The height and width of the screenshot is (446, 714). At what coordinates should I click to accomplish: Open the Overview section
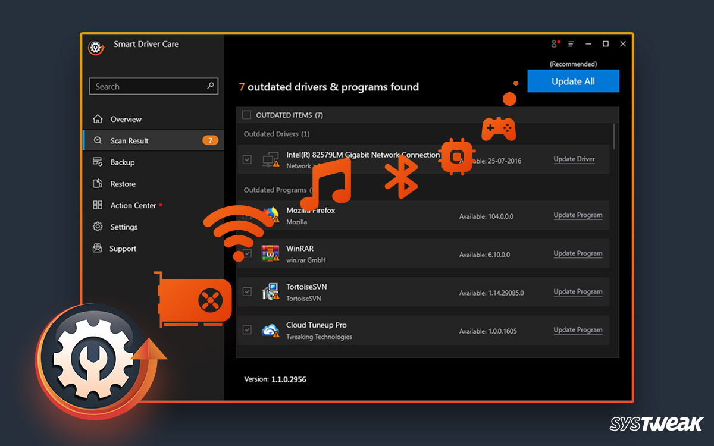(x=126, y=120)
